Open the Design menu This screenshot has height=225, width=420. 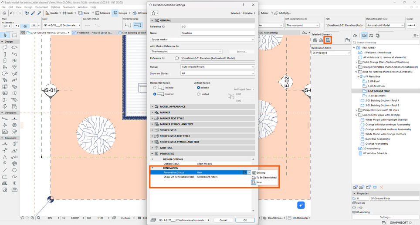pyautogui.click(x=28, y=7)
